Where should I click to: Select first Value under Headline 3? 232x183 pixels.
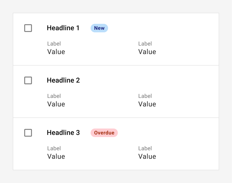tap(56, 157)
